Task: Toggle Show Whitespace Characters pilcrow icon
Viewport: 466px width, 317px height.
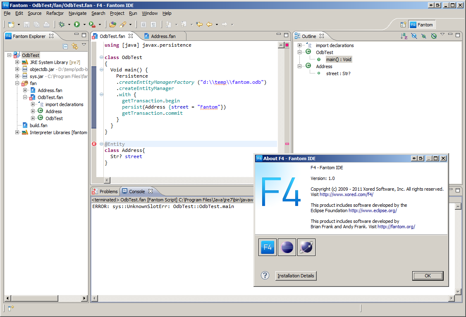Action: point(153,24)
